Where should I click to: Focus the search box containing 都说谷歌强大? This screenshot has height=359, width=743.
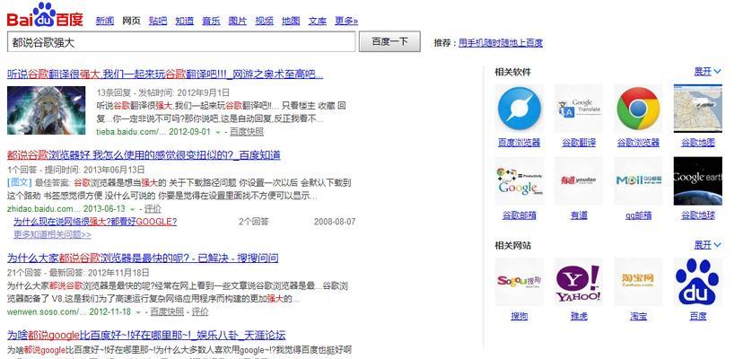181,41
